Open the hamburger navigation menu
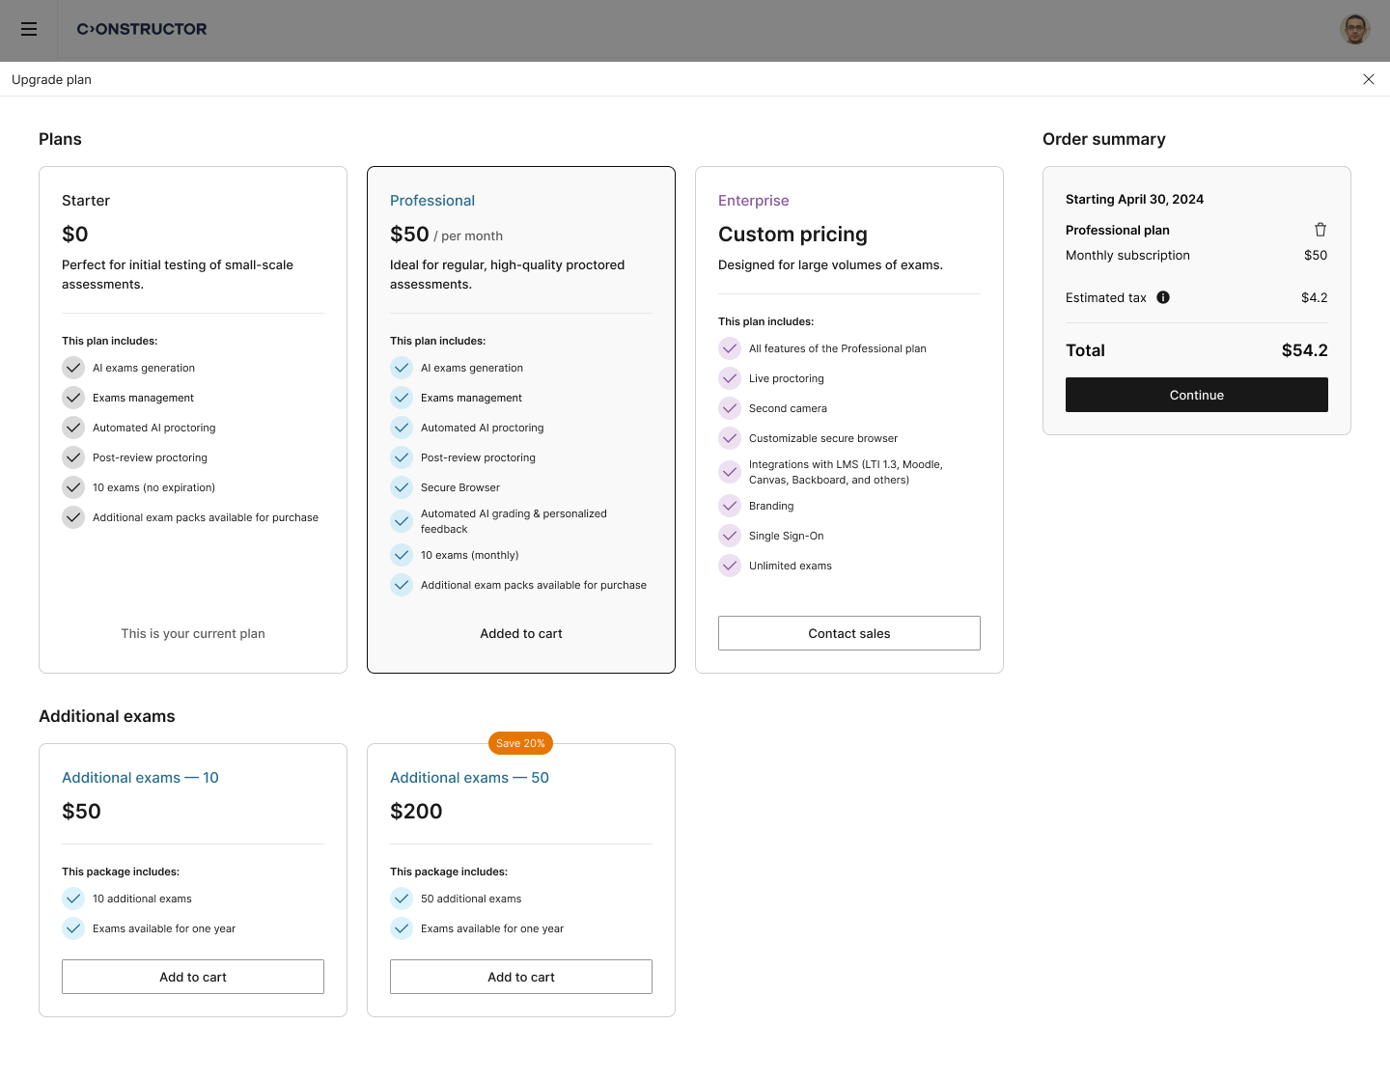 click(x=29, y=29)
